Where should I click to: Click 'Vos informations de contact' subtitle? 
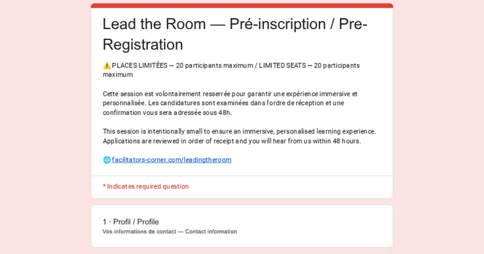139,232
